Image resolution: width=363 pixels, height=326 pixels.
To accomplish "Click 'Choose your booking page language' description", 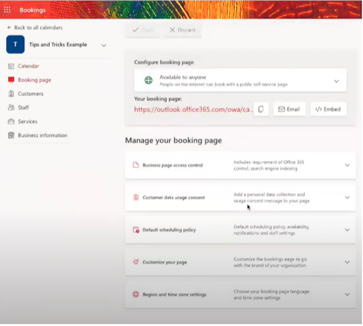I will (271, 294).
